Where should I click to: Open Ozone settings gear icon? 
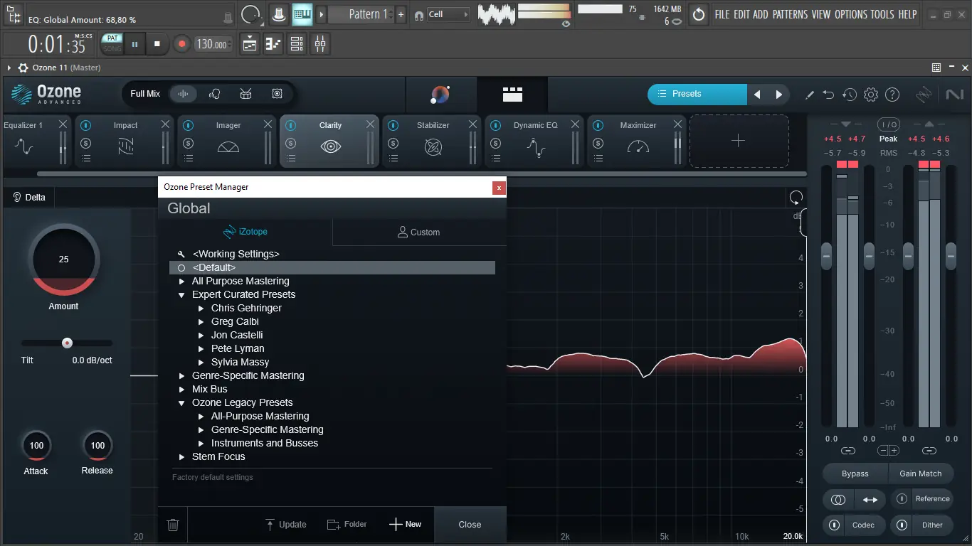click(871, 95)
